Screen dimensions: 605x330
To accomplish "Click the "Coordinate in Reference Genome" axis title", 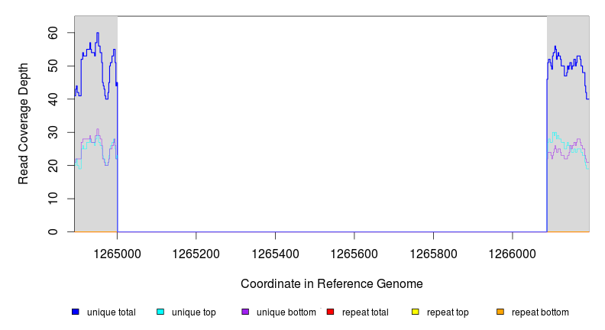I will [x=332, y=283].
